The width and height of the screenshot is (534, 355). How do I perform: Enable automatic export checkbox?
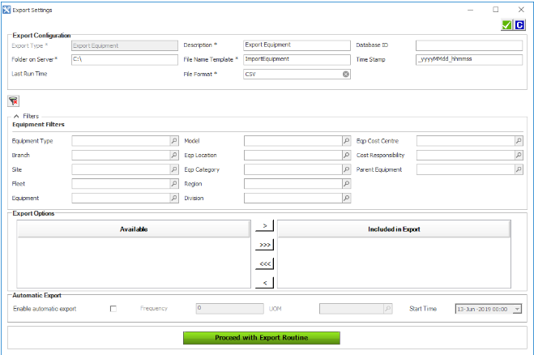(x=113, y=309)
